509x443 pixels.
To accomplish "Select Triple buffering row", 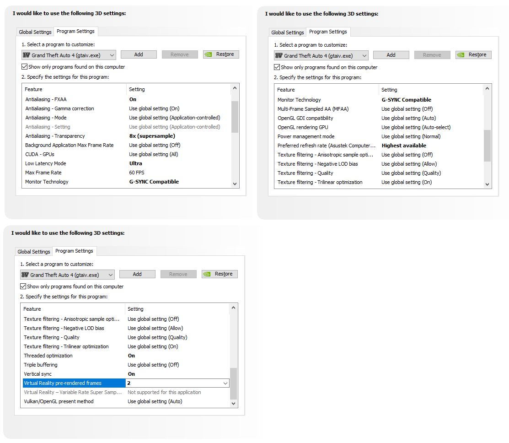I will coord(125,365).
